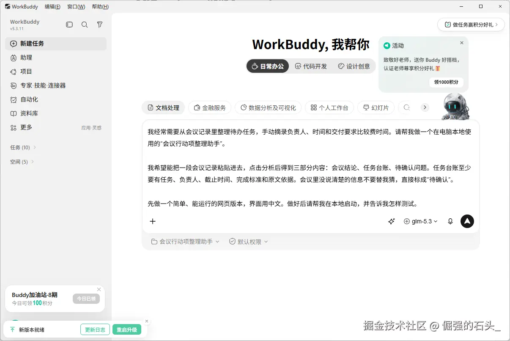Open the 会议行动项整理助手 folder dropdown
This screenshot has height=341, width=510.
pos(185,242)
